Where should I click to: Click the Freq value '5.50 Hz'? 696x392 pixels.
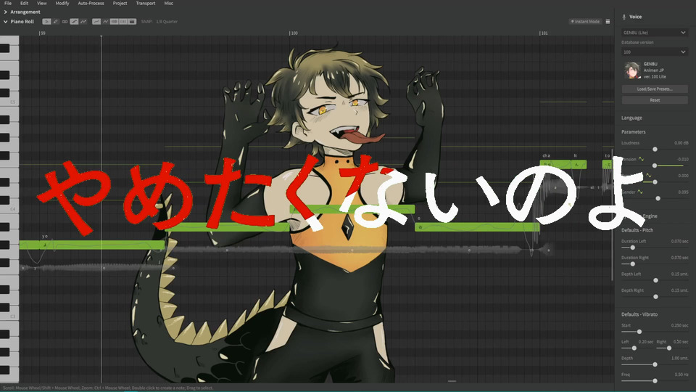[681, 375]
